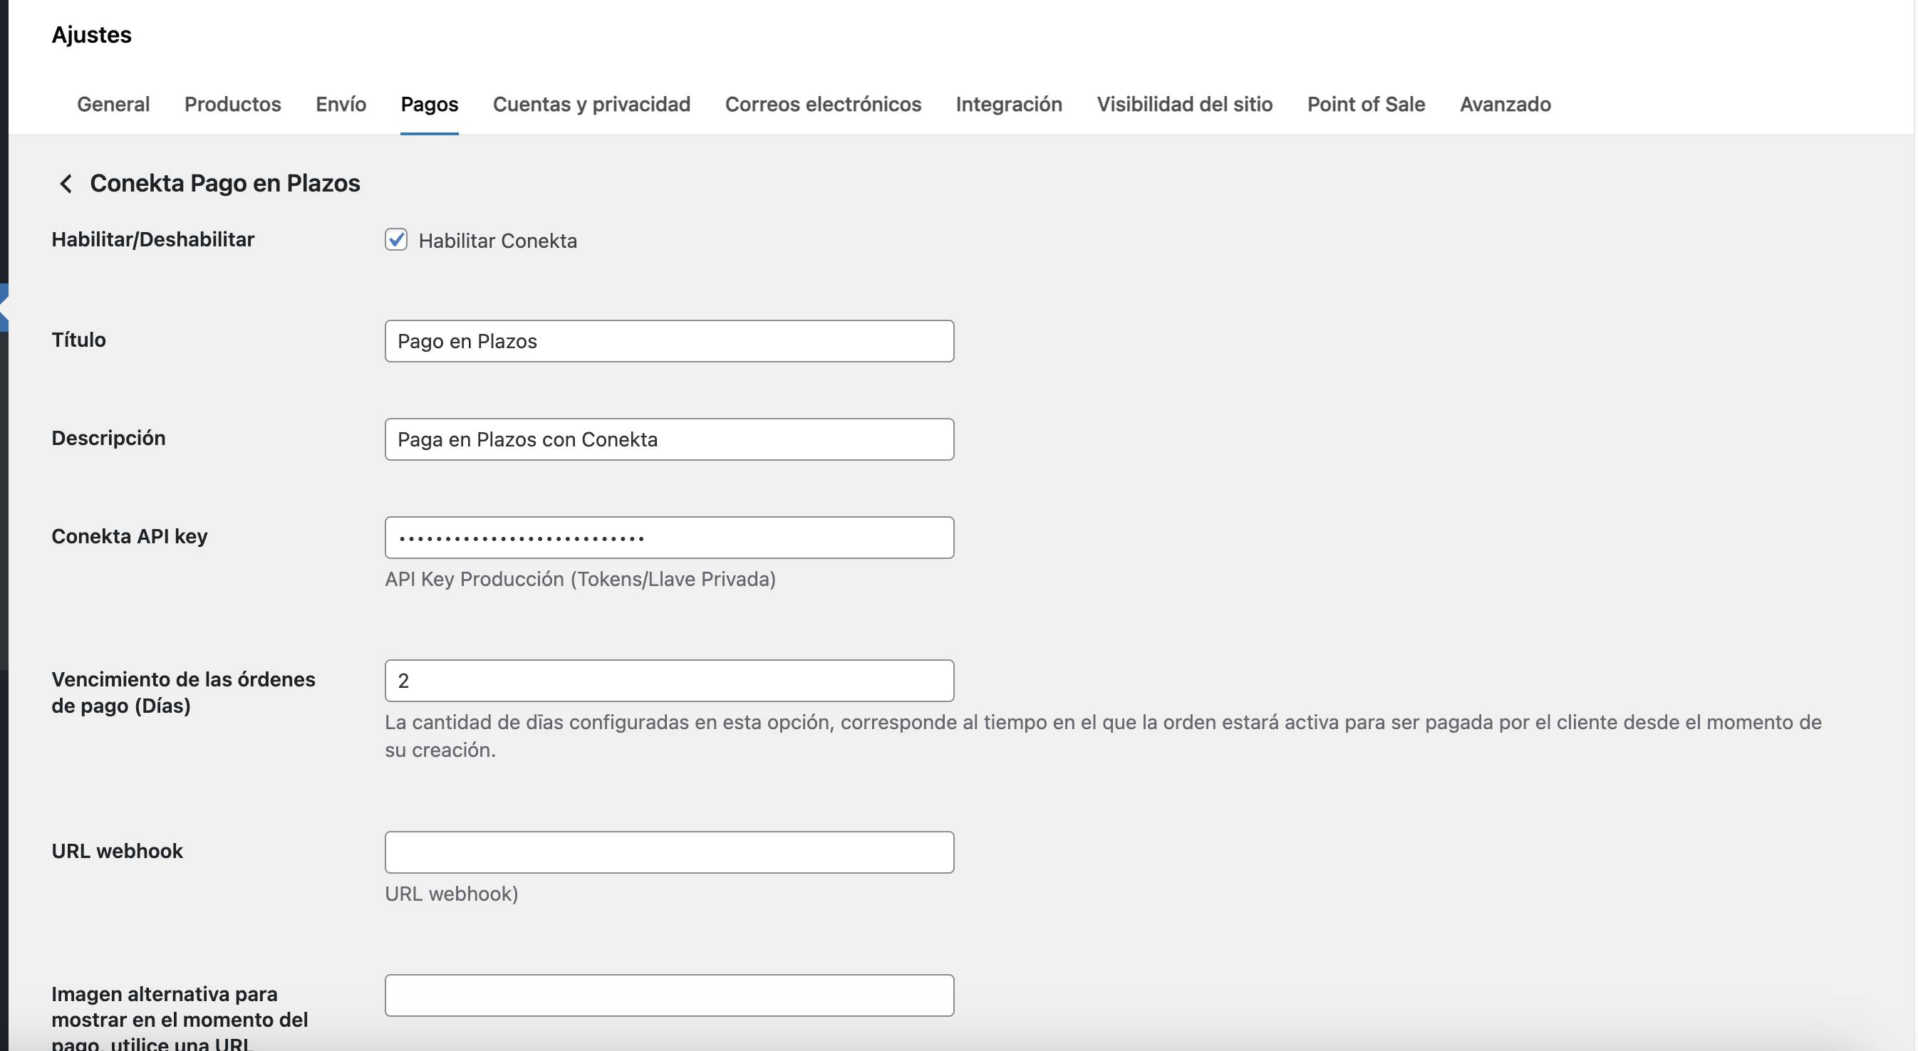Click the 'La cantidad de días configuradas' description
1918x1051 pixels.
(1103, 736)
